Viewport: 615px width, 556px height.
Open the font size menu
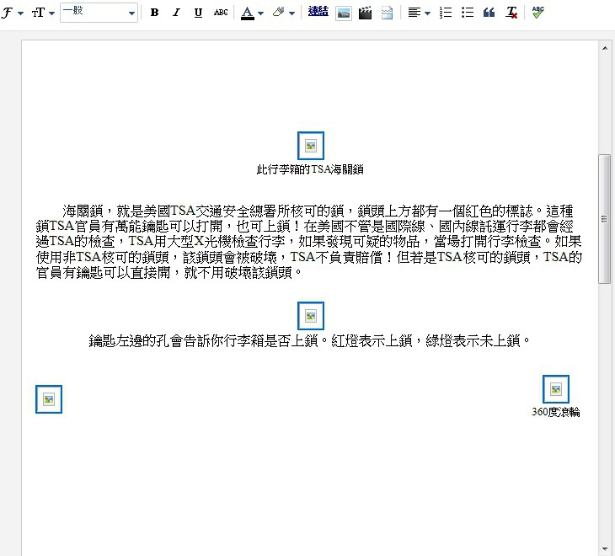[43, 13]
